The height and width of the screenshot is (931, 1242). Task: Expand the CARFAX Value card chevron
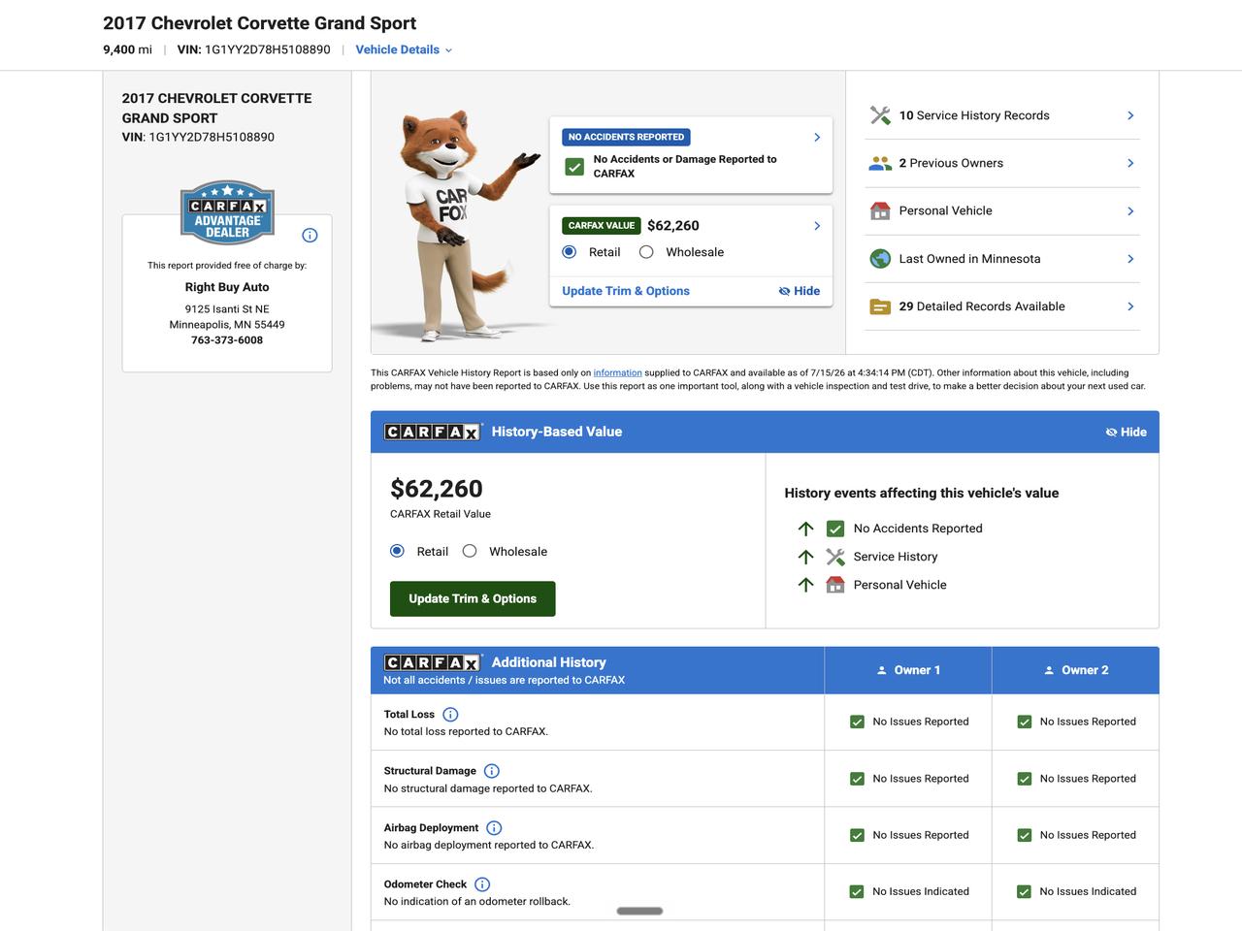coord(817,226)
